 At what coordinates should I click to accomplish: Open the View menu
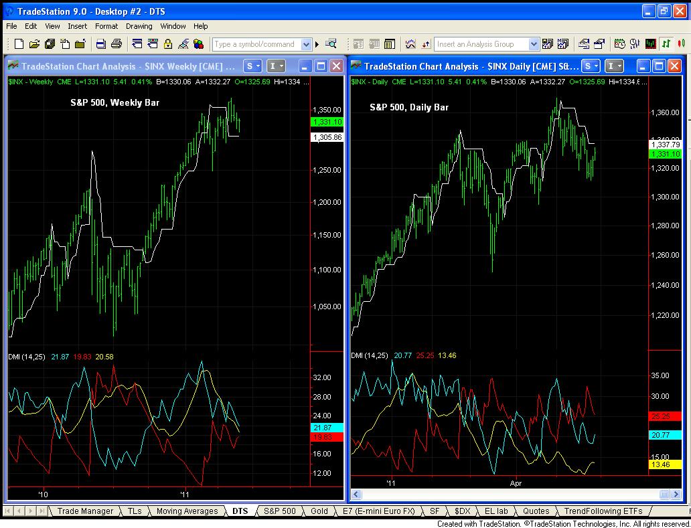(x=52, y=26)
